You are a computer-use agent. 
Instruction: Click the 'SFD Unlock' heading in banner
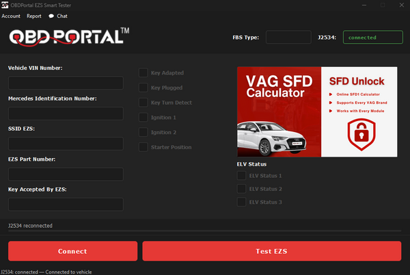357,81
